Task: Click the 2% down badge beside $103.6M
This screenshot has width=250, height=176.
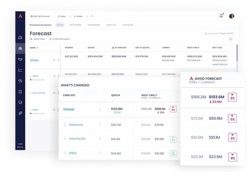Action: pyautogui.click(x=232, y=97)
